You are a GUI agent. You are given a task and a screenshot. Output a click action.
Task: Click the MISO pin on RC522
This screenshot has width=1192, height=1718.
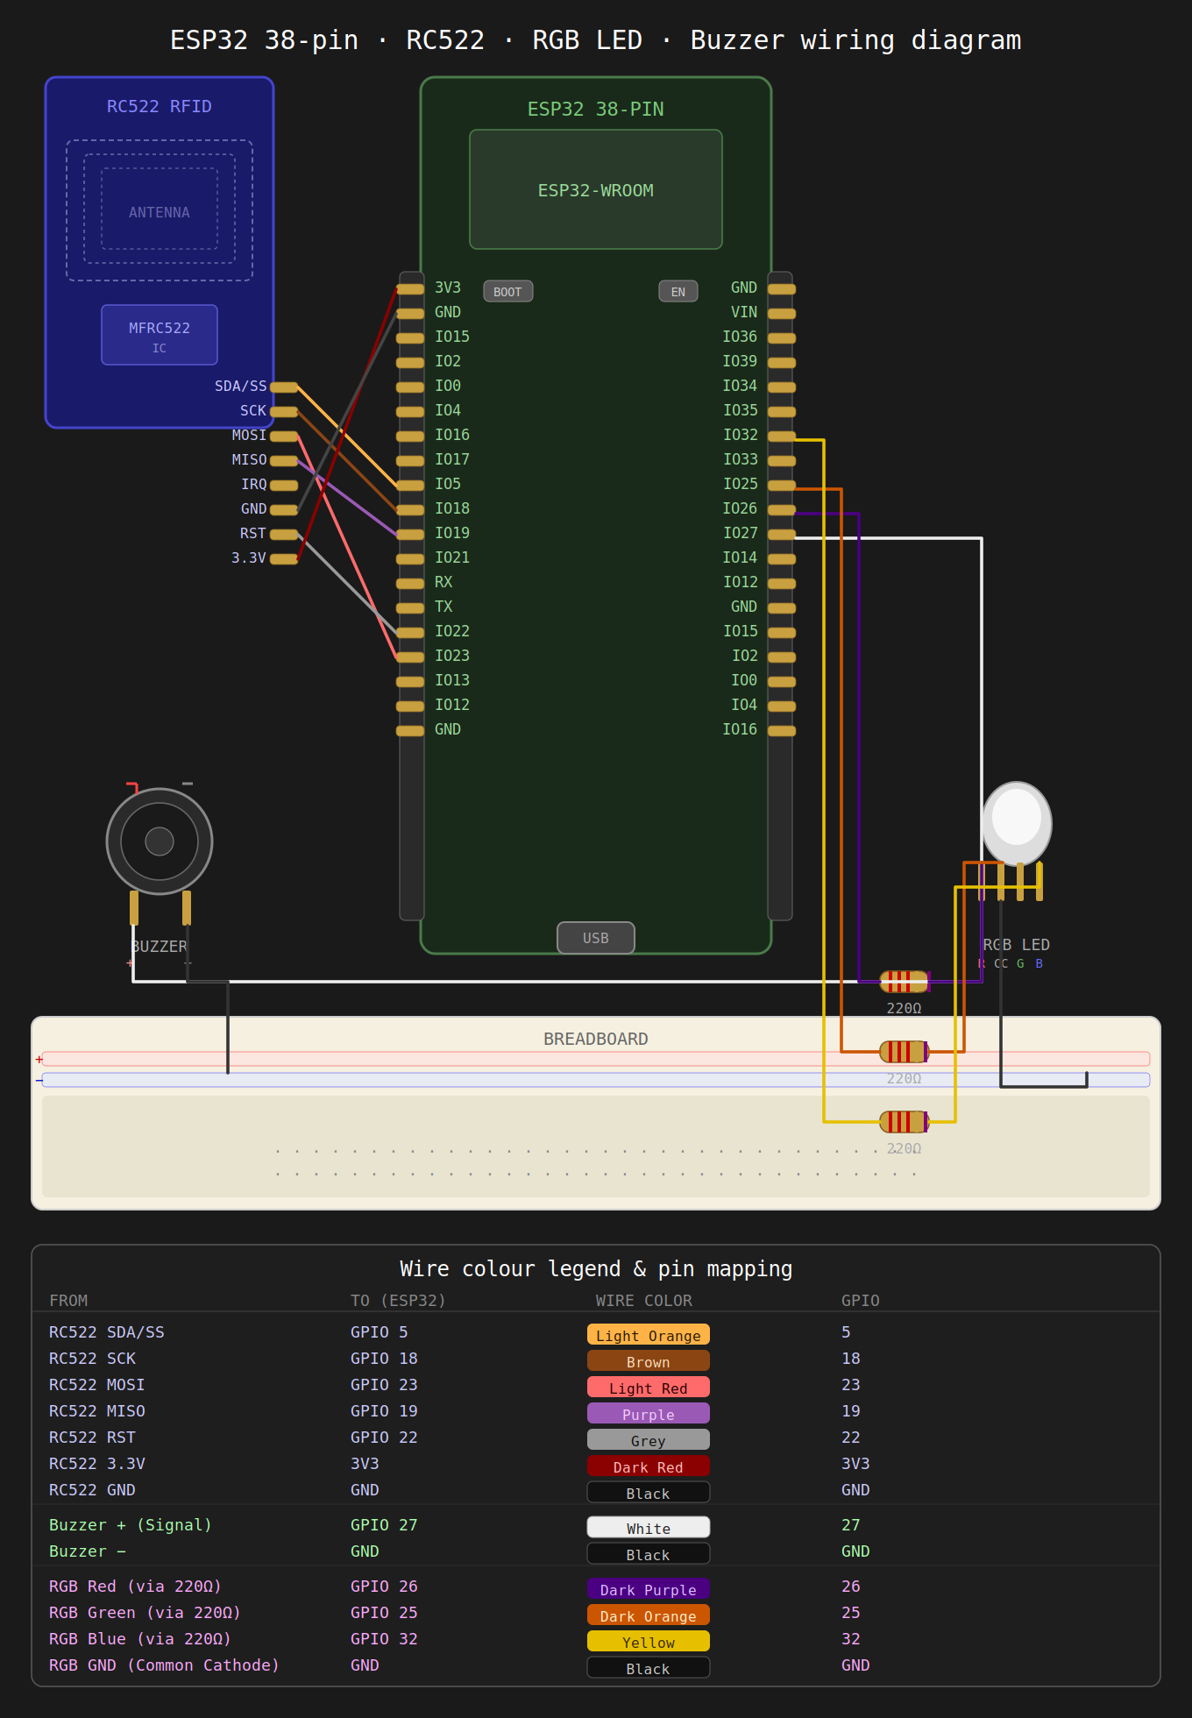(x=284, y=461)
